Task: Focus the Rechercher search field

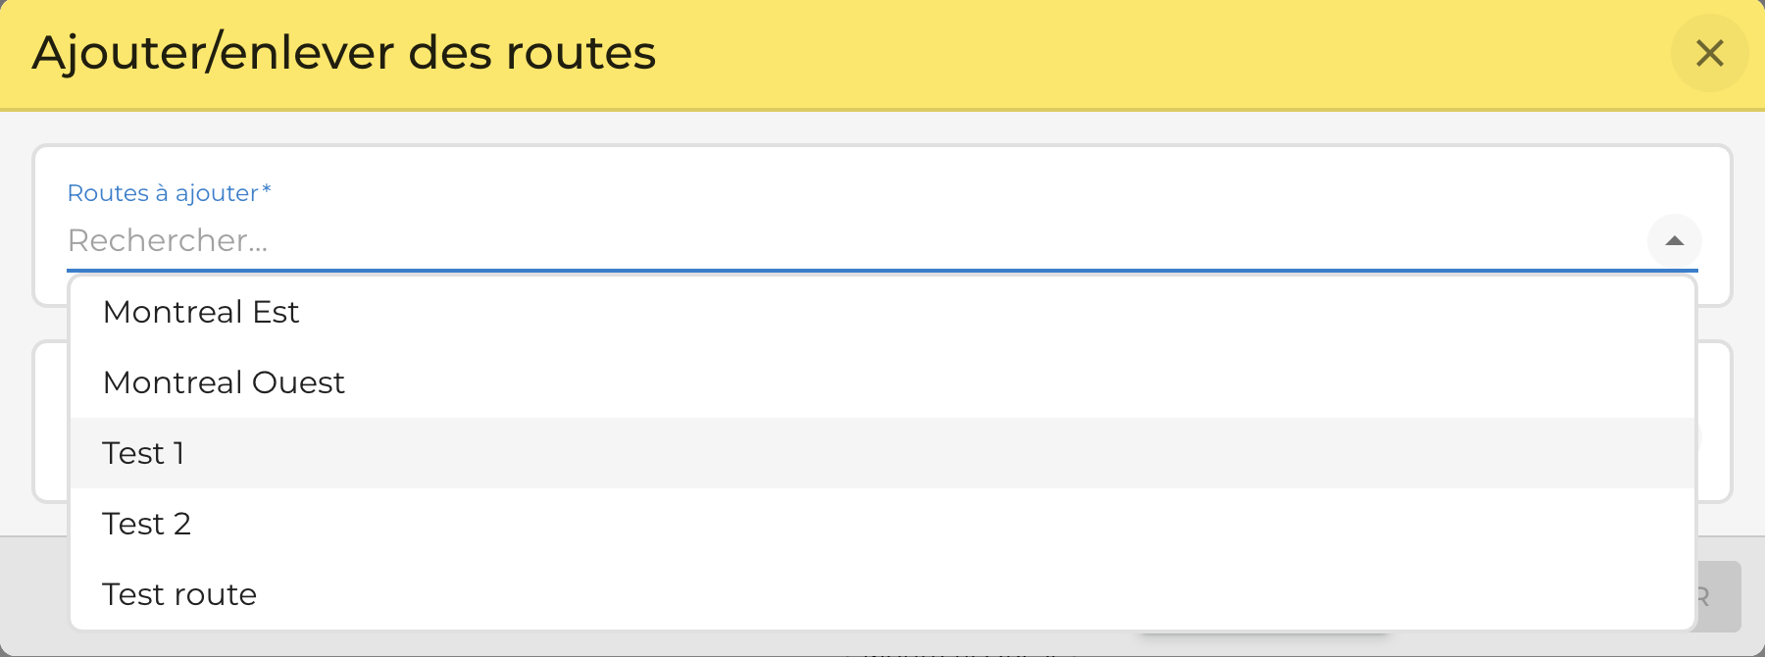Action: 855,240
